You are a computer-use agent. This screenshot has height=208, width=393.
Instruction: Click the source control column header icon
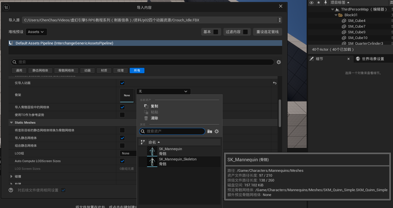pyautogui.click(x=143, y=142)
